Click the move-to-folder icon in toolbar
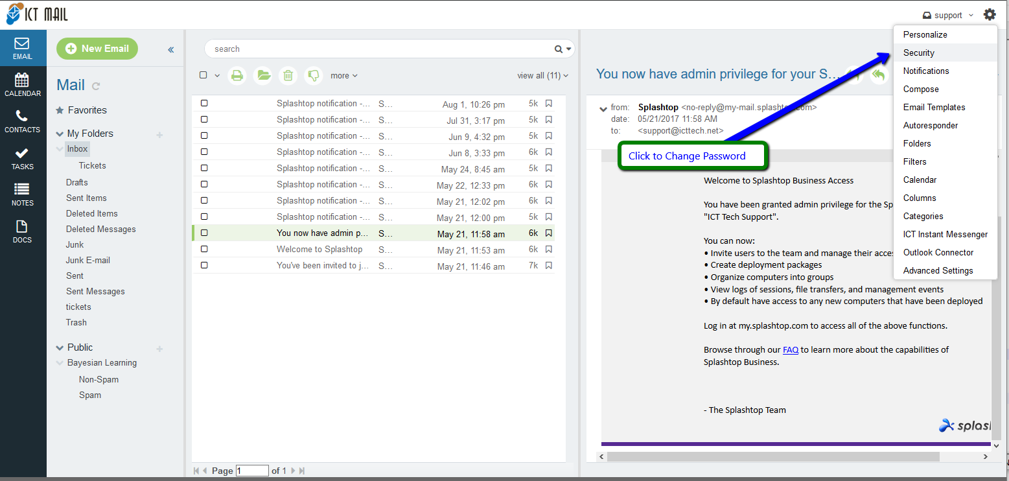1009x481 pixels. coord(262,75)
